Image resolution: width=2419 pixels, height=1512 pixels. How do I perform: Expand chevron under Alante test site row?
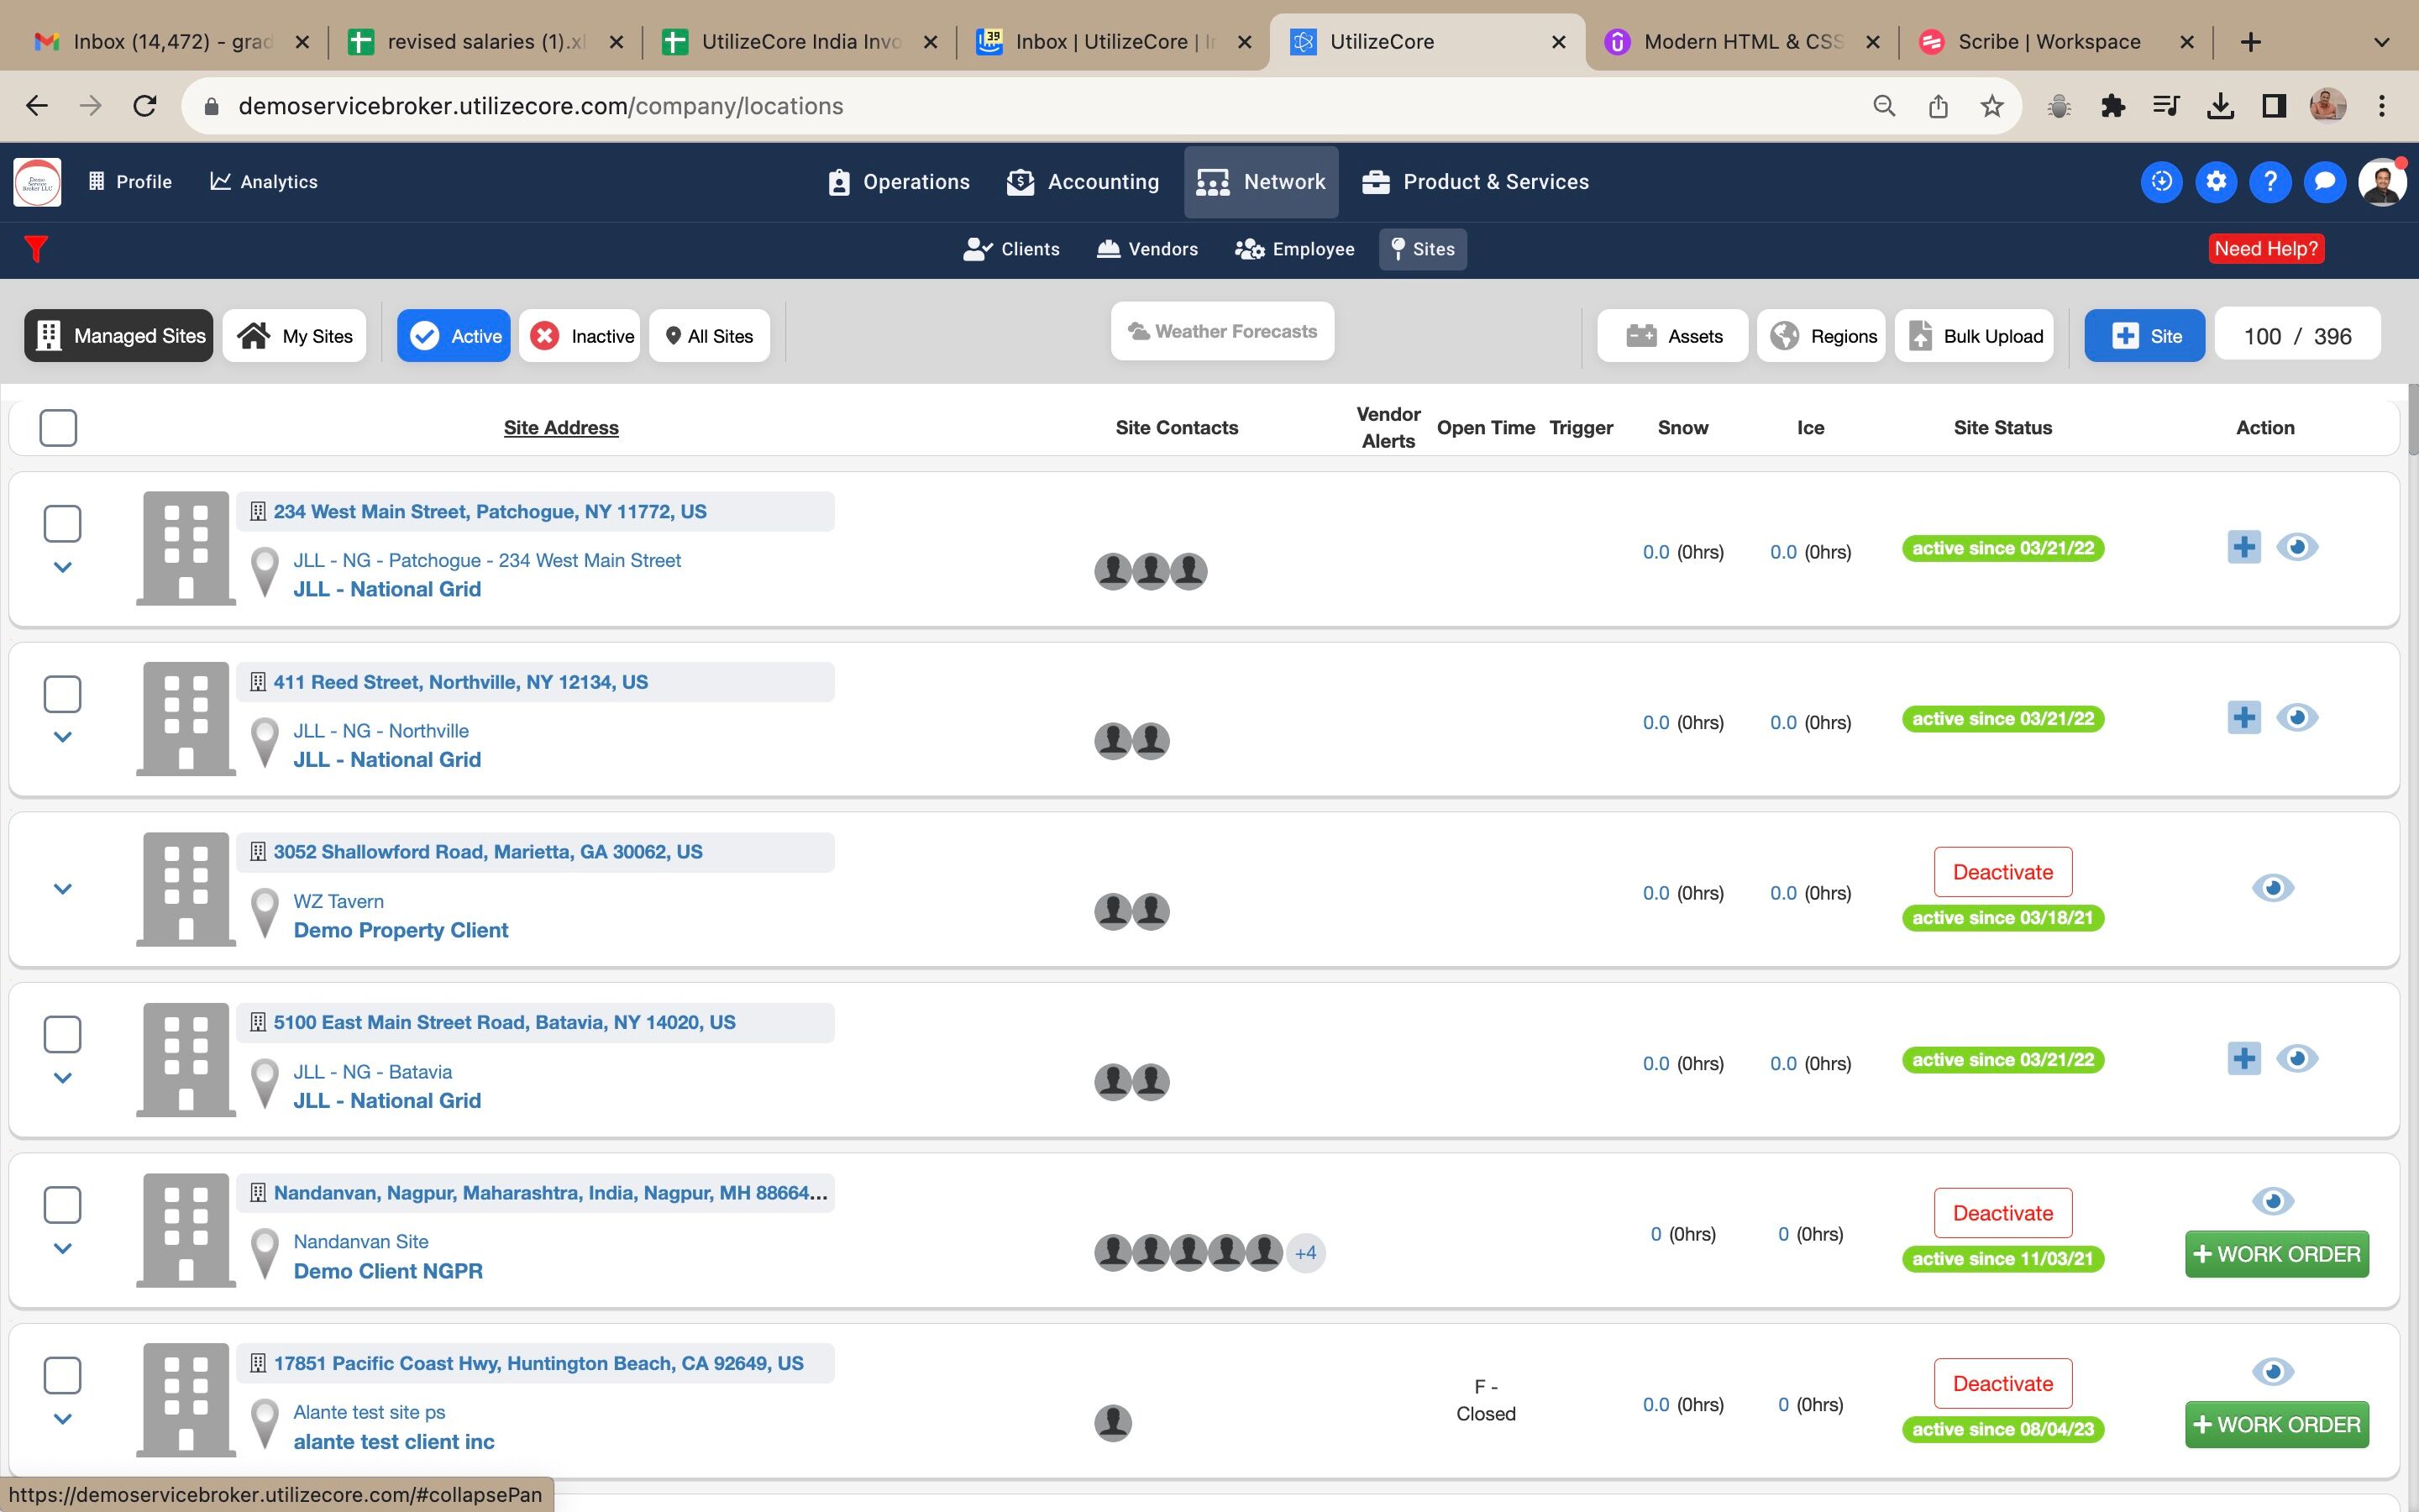(x=62, y=1419)
